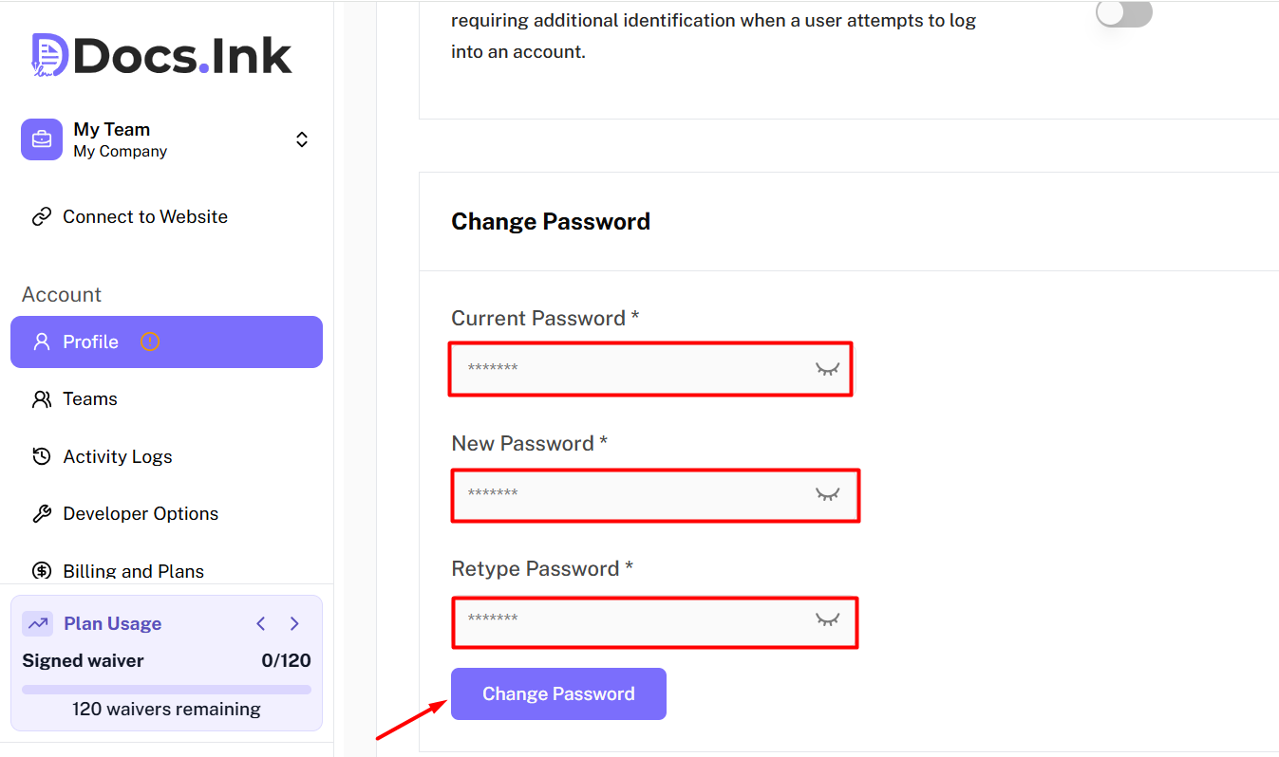Click the Connect to Website link icon

[x=42, y=217]
